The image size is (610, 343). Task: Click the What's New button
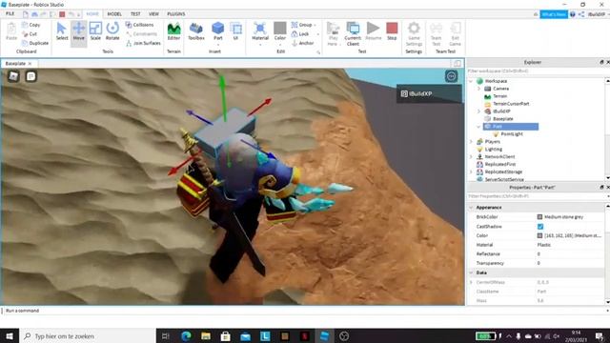pyautogui.click(x=554, y=14)
